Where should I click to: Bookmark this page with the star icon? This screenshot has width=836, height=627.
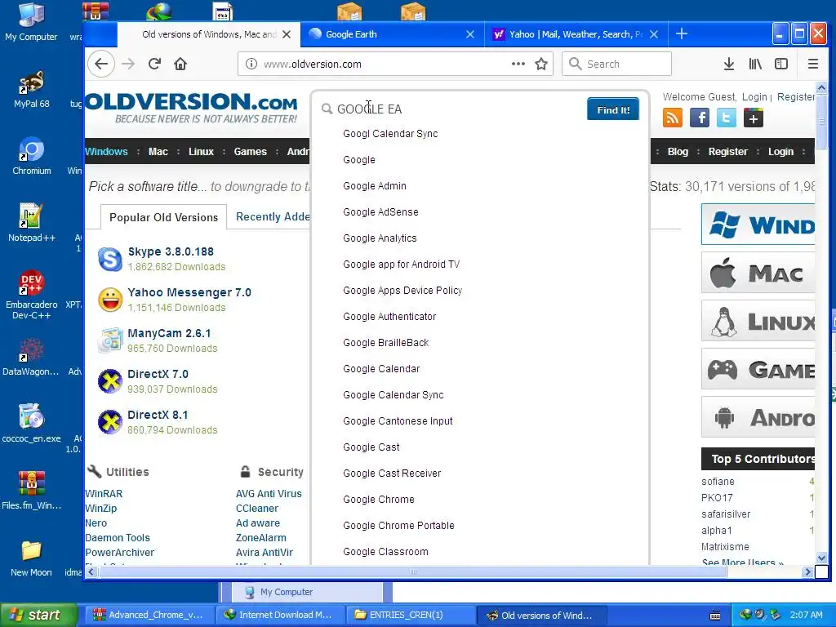click(541, 64)
